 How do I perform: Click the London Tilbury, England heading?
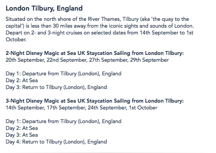click(x=44, y=8)
